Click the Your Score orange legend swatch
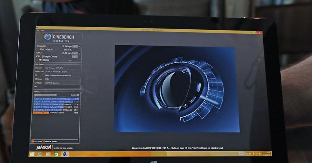This screenshot has height=163, width=312. [33, 141]
